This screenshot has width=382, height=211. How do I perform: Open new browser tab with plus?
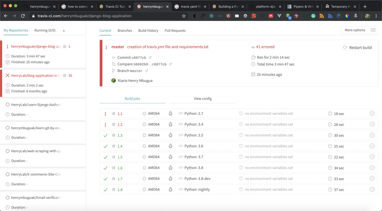pos(365,7)
